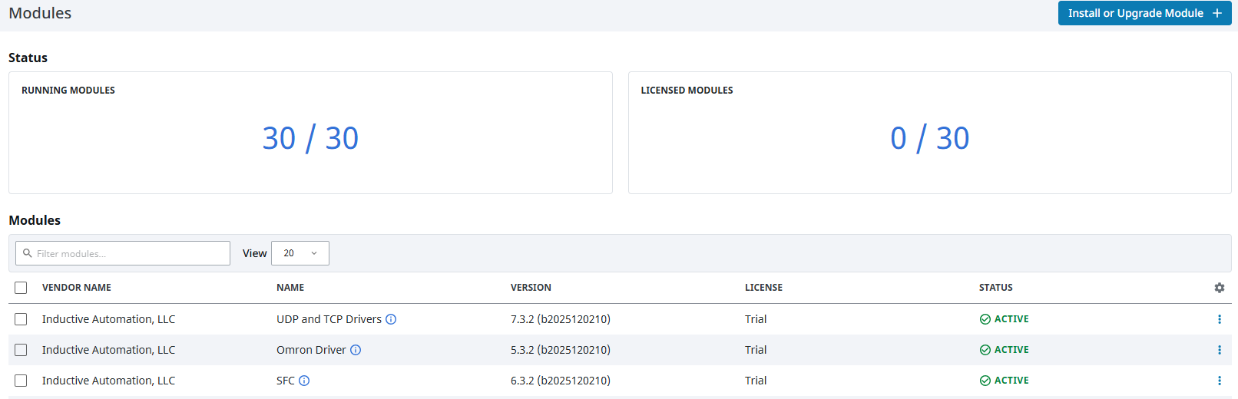Click the Install or Upgrade Module button
1238x399 pixels.
click(x=1136, y=13)
